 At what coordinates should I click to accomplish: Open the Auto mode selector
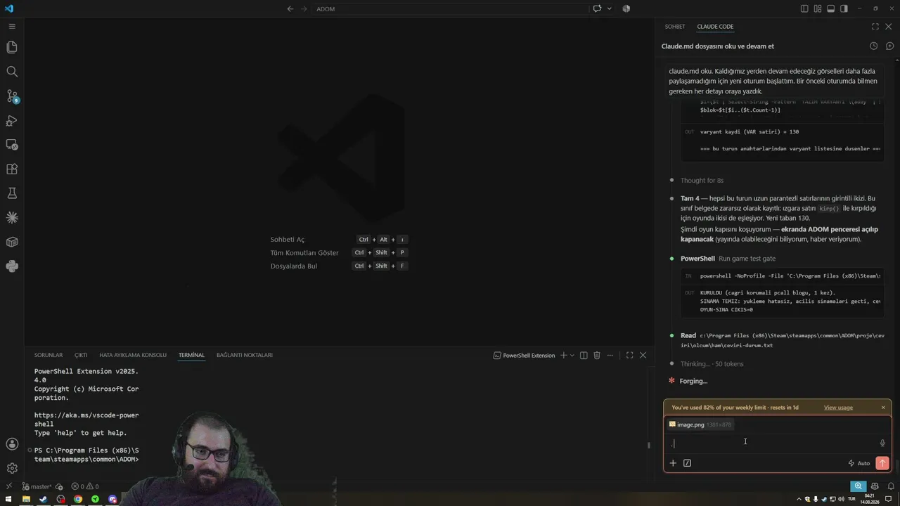coord(859,463)
